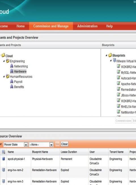The height and width of the screenshot is (185, 136).
Task: Click the Blueprints root folder icon
Action: coord(110,55)
